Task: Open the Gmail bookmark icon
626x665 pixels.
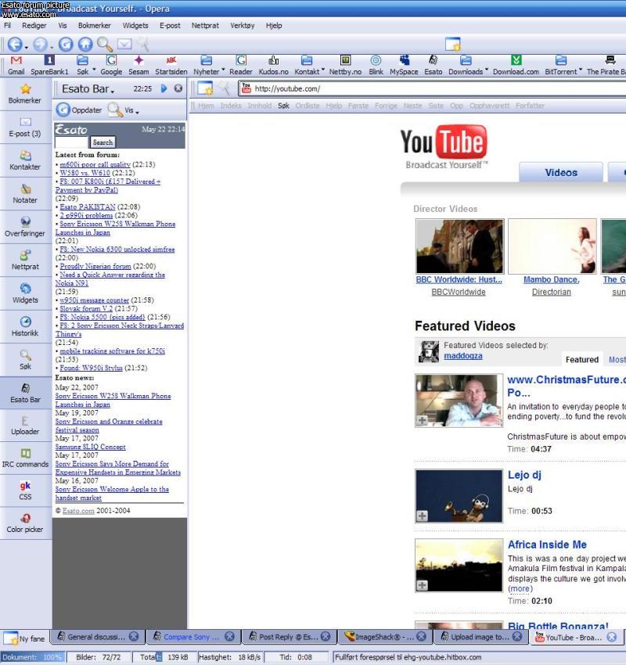Action: click(x=16, y=60)
